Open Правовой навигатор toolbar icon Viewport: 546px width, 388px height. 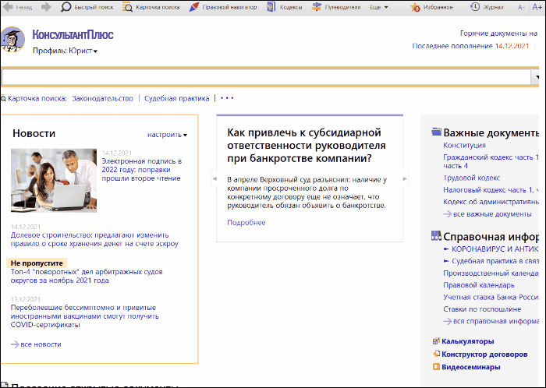(x=194, y=7)
